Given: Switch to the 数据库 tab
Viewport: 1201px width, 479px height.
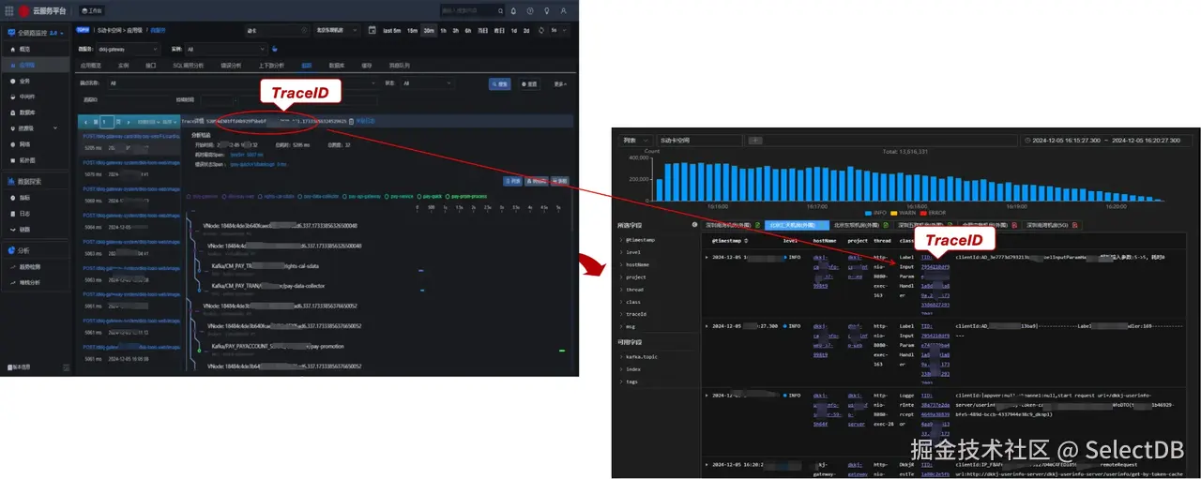Looking at the screenshot, I should (336, 66).
